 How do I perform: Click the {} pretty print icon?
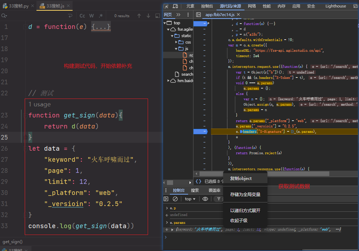[x=198, y=181]
